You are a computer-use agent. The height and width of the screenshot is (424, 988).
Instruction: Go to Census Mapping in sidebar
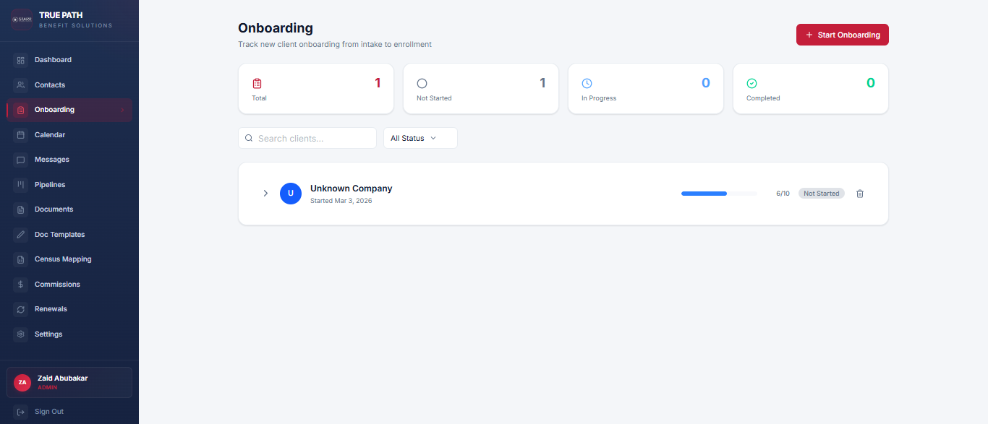click(63, 259)
